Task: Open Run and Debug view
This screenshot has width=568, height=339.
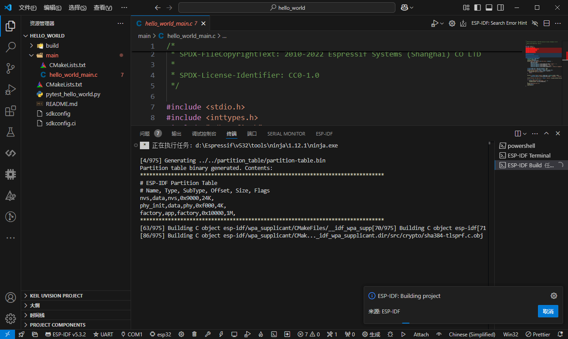Action: click(11, 90)
